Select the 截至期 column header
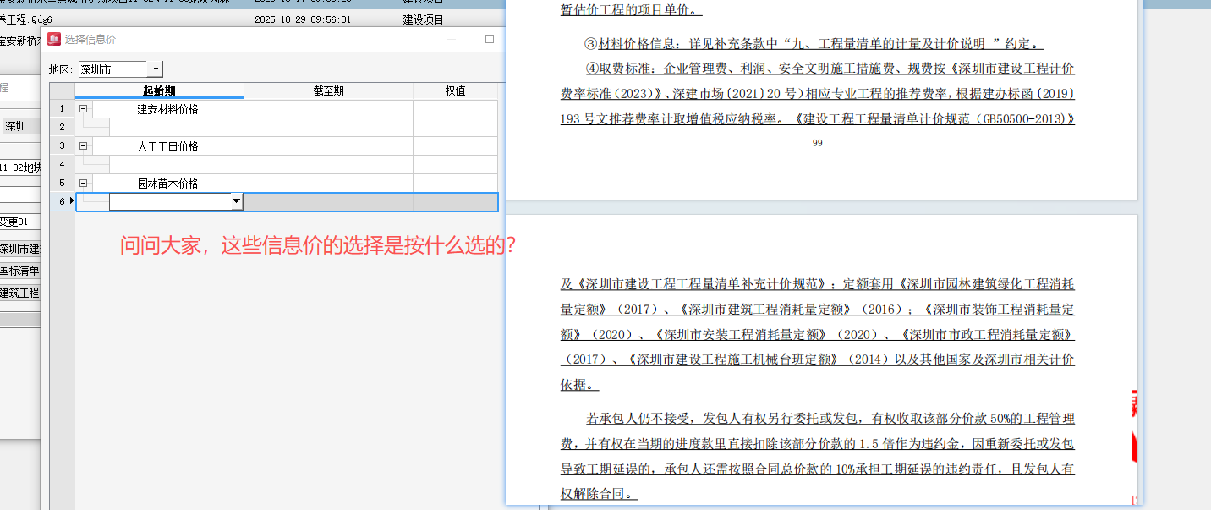Viewport: 1211px width, 510px height. (327, 90)
